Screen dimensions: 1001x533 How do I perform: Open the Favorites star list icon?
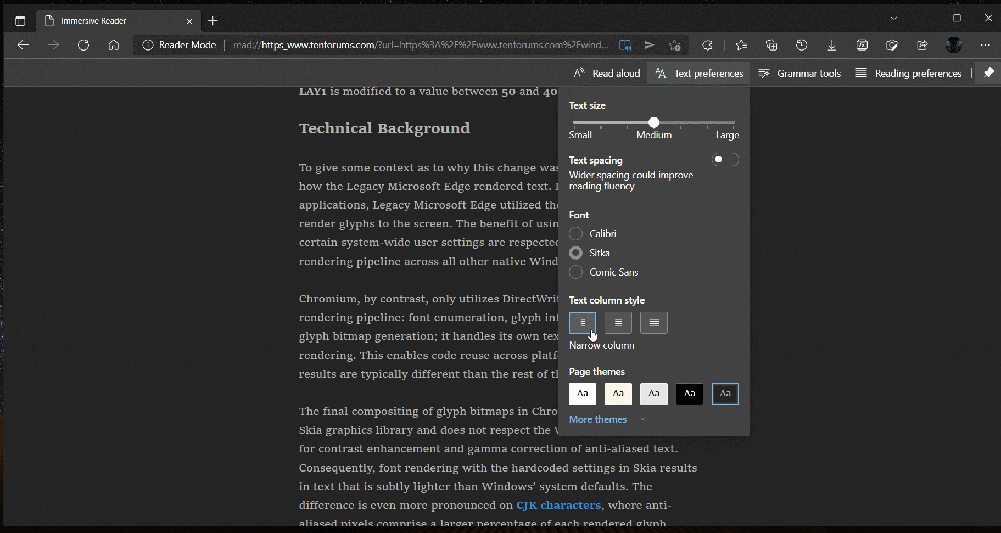(x=741, y=45)
